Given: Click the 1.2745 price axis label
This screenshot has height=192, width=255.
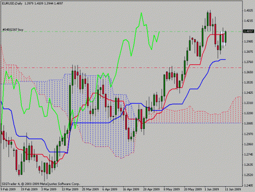Looking at the screenshot, I should pyautogui.click(x=248, y=154).
